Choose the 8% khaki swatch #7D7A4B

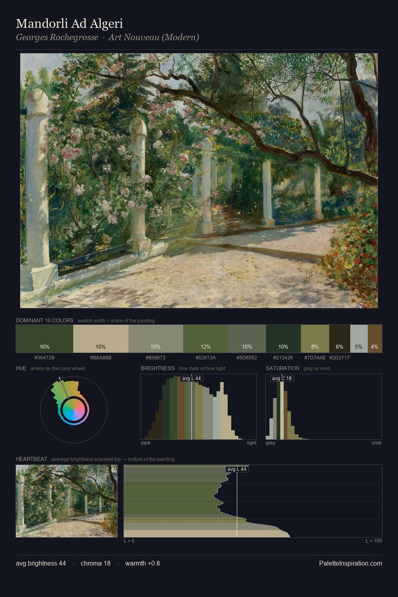click(x=315, y=339)
